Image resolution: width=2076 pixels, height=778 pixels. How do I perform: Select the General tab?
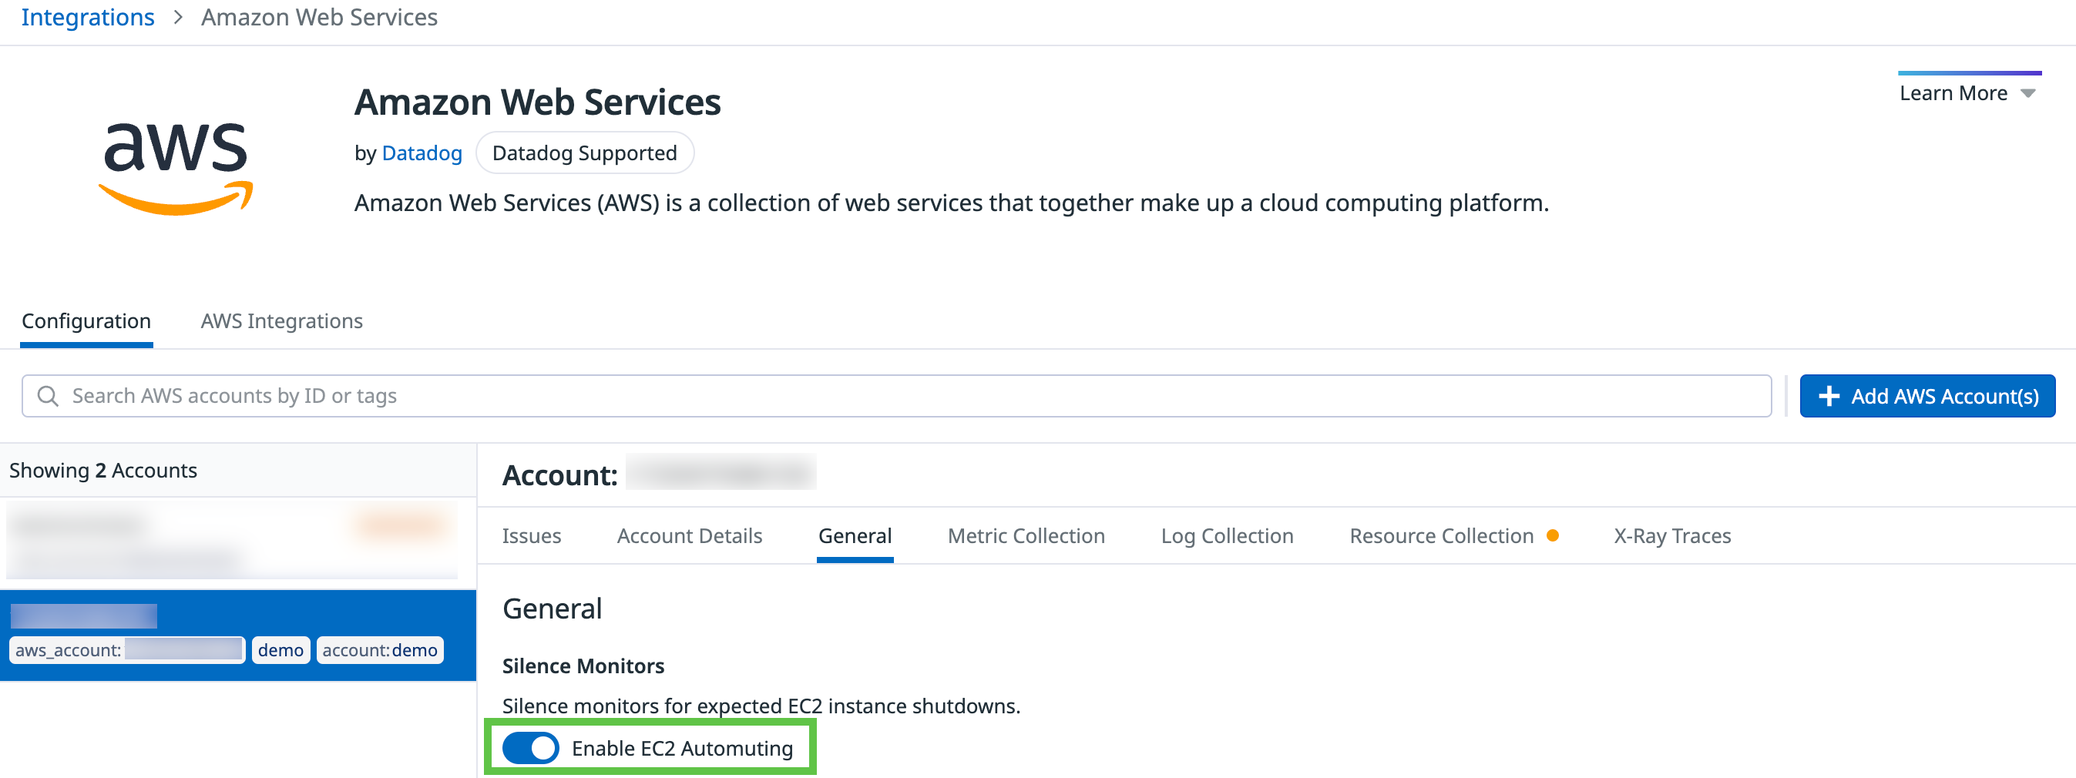click(855, 535)
